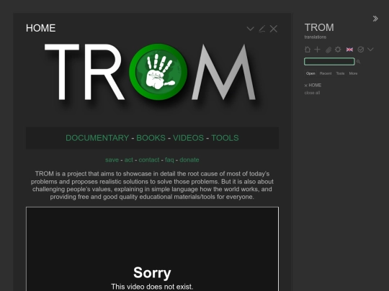389x291 pixels.
Task: Open the TOOLS link
Action: tap(225, 138)
